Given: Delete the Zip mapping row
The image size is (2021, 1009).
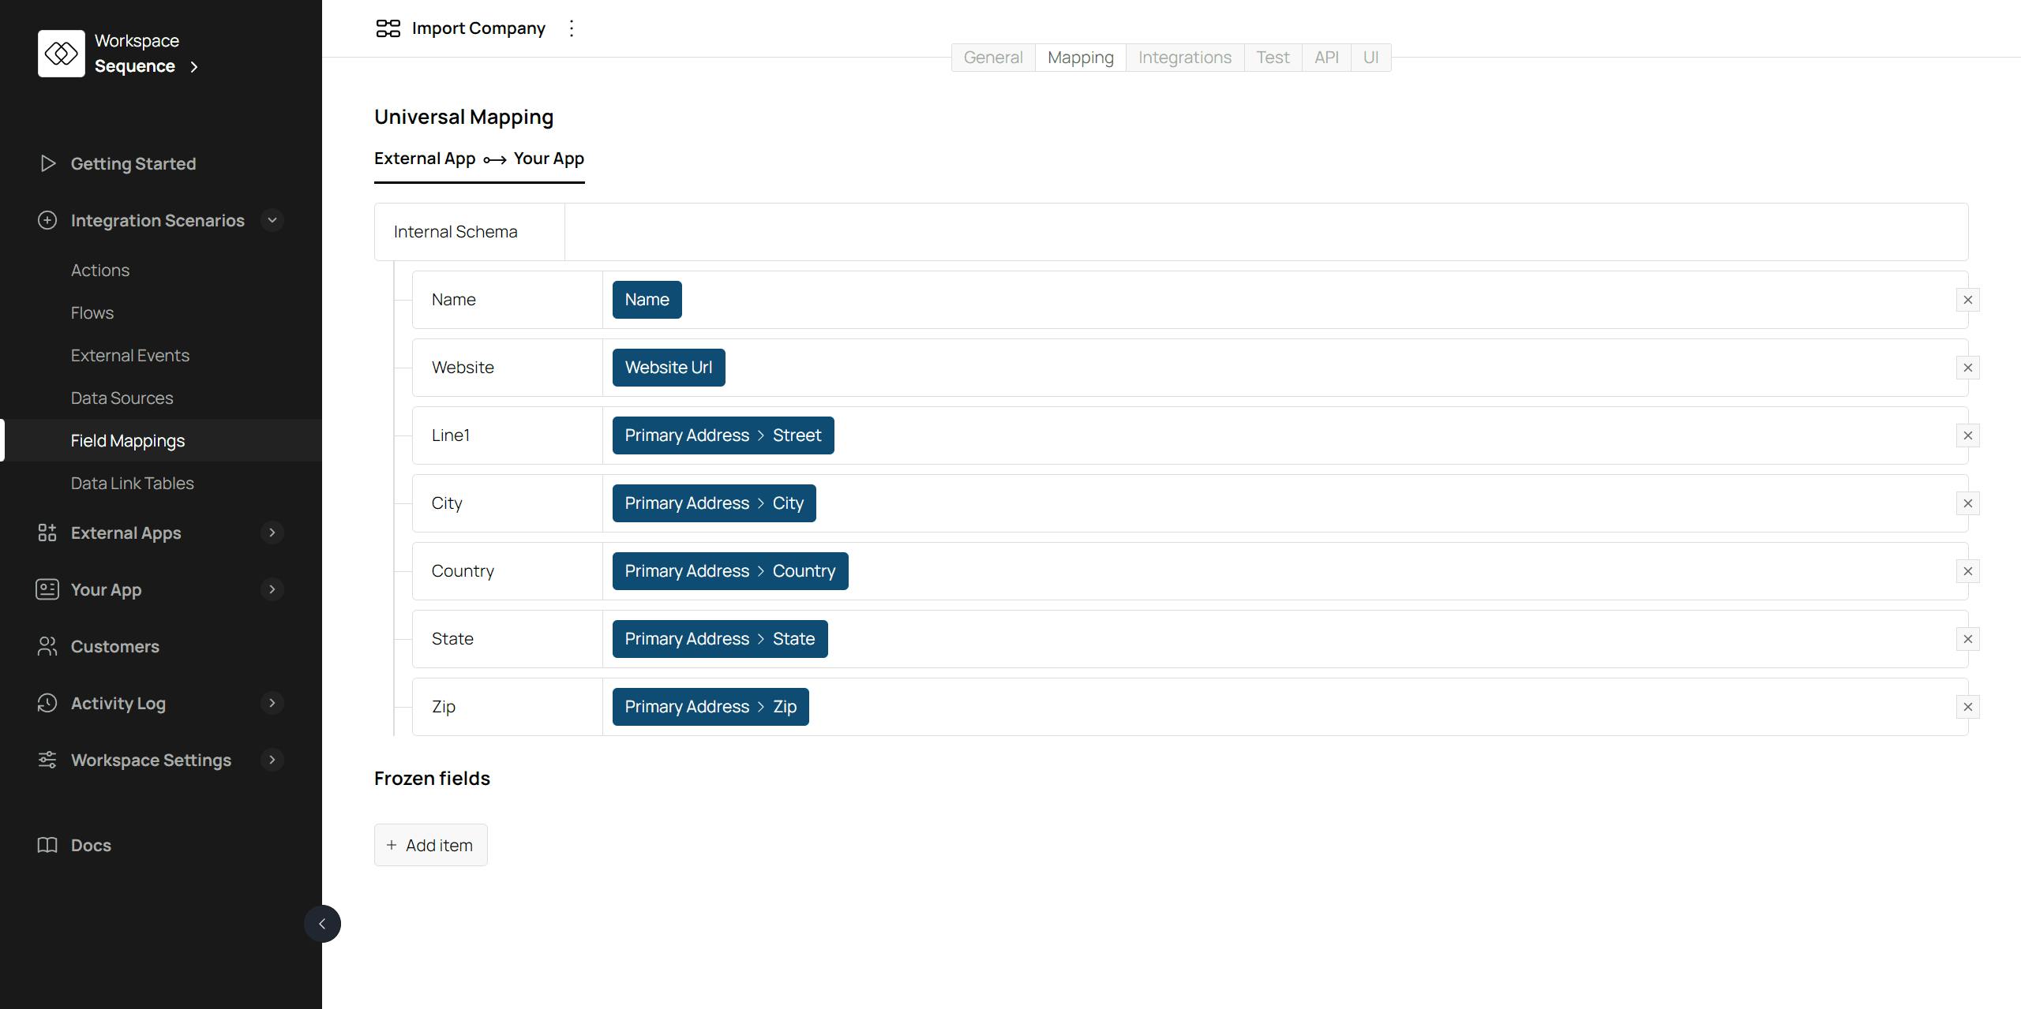Looking at the screenshot, I should [1967, 707].
